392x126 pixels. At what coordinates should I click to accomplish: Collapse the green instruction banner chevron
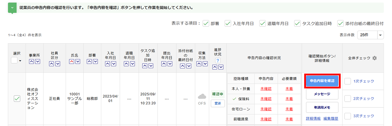[x=12, y=8]
